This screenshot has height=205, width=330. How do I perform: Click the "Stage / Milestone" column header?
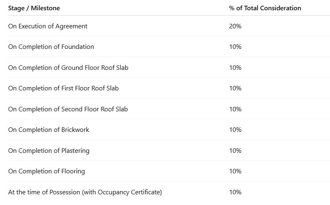(34, 8)
